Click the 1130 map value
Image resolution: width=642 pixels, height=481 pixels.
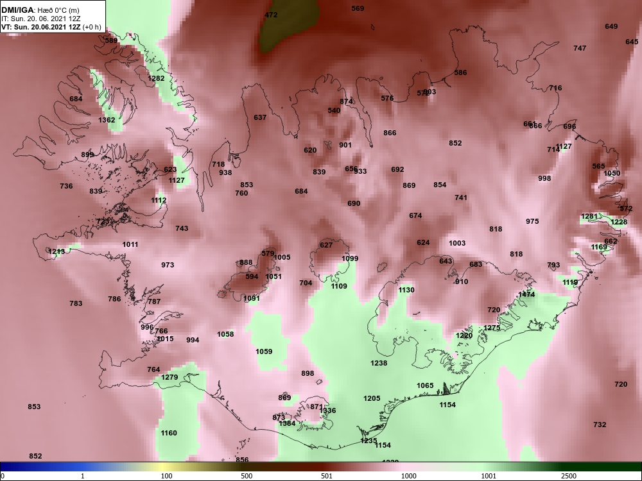[406, 290]
